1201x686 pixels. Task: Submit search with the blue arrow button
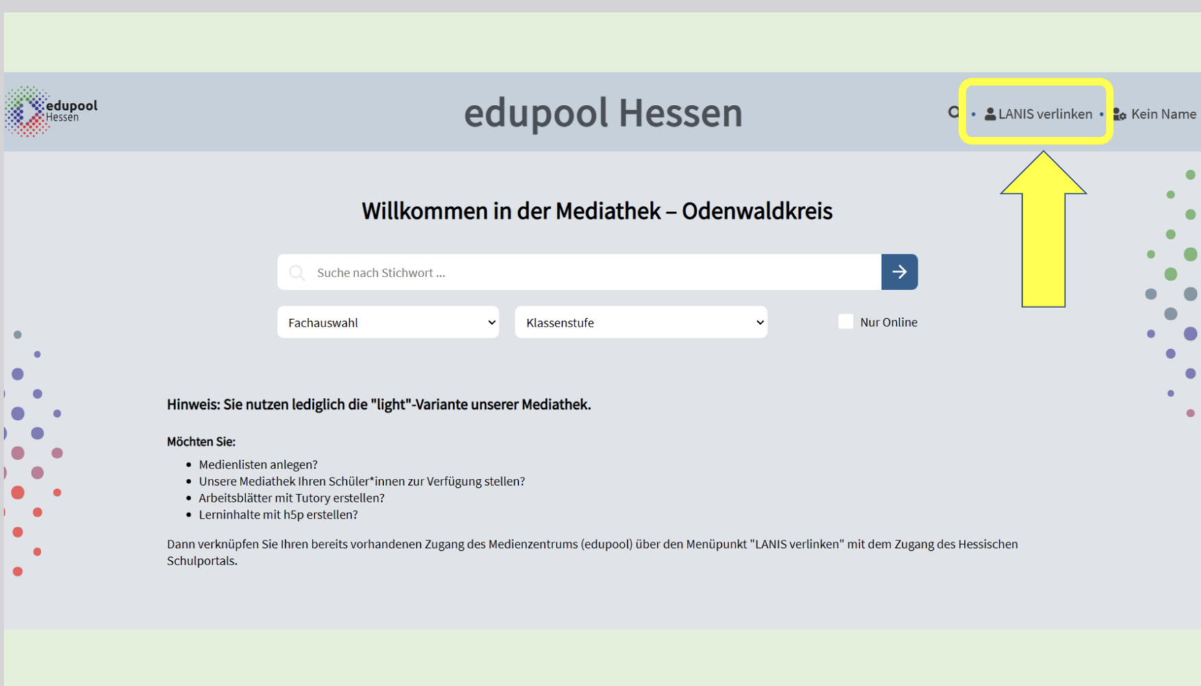point(899,272)
